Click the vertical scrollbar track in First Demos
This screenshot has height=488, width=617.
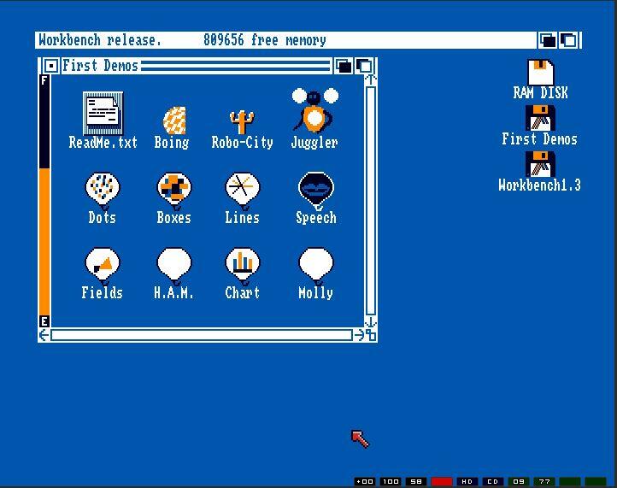370,201
